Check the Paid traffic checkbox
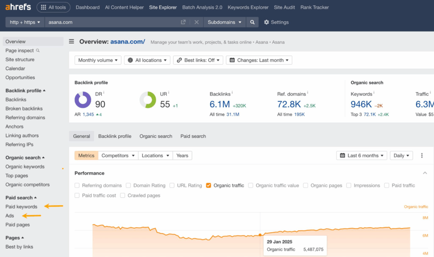 click(x=387, y=185)
